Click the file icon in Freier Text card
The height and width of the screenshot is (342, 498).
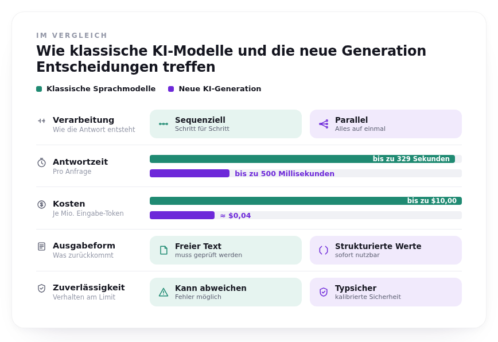point(164,250)
